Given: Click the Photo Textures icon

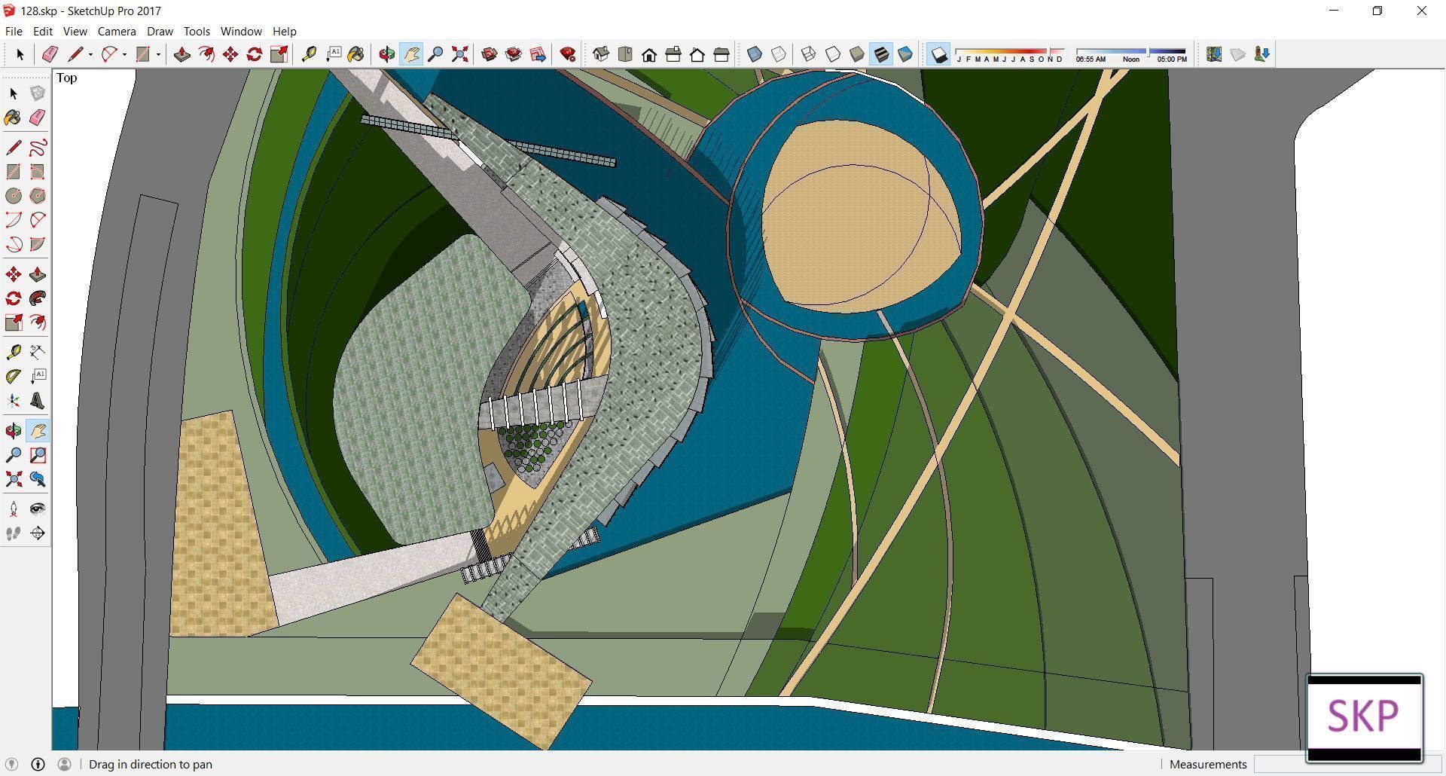Looking at the screenshot, I should (1262, 54).
